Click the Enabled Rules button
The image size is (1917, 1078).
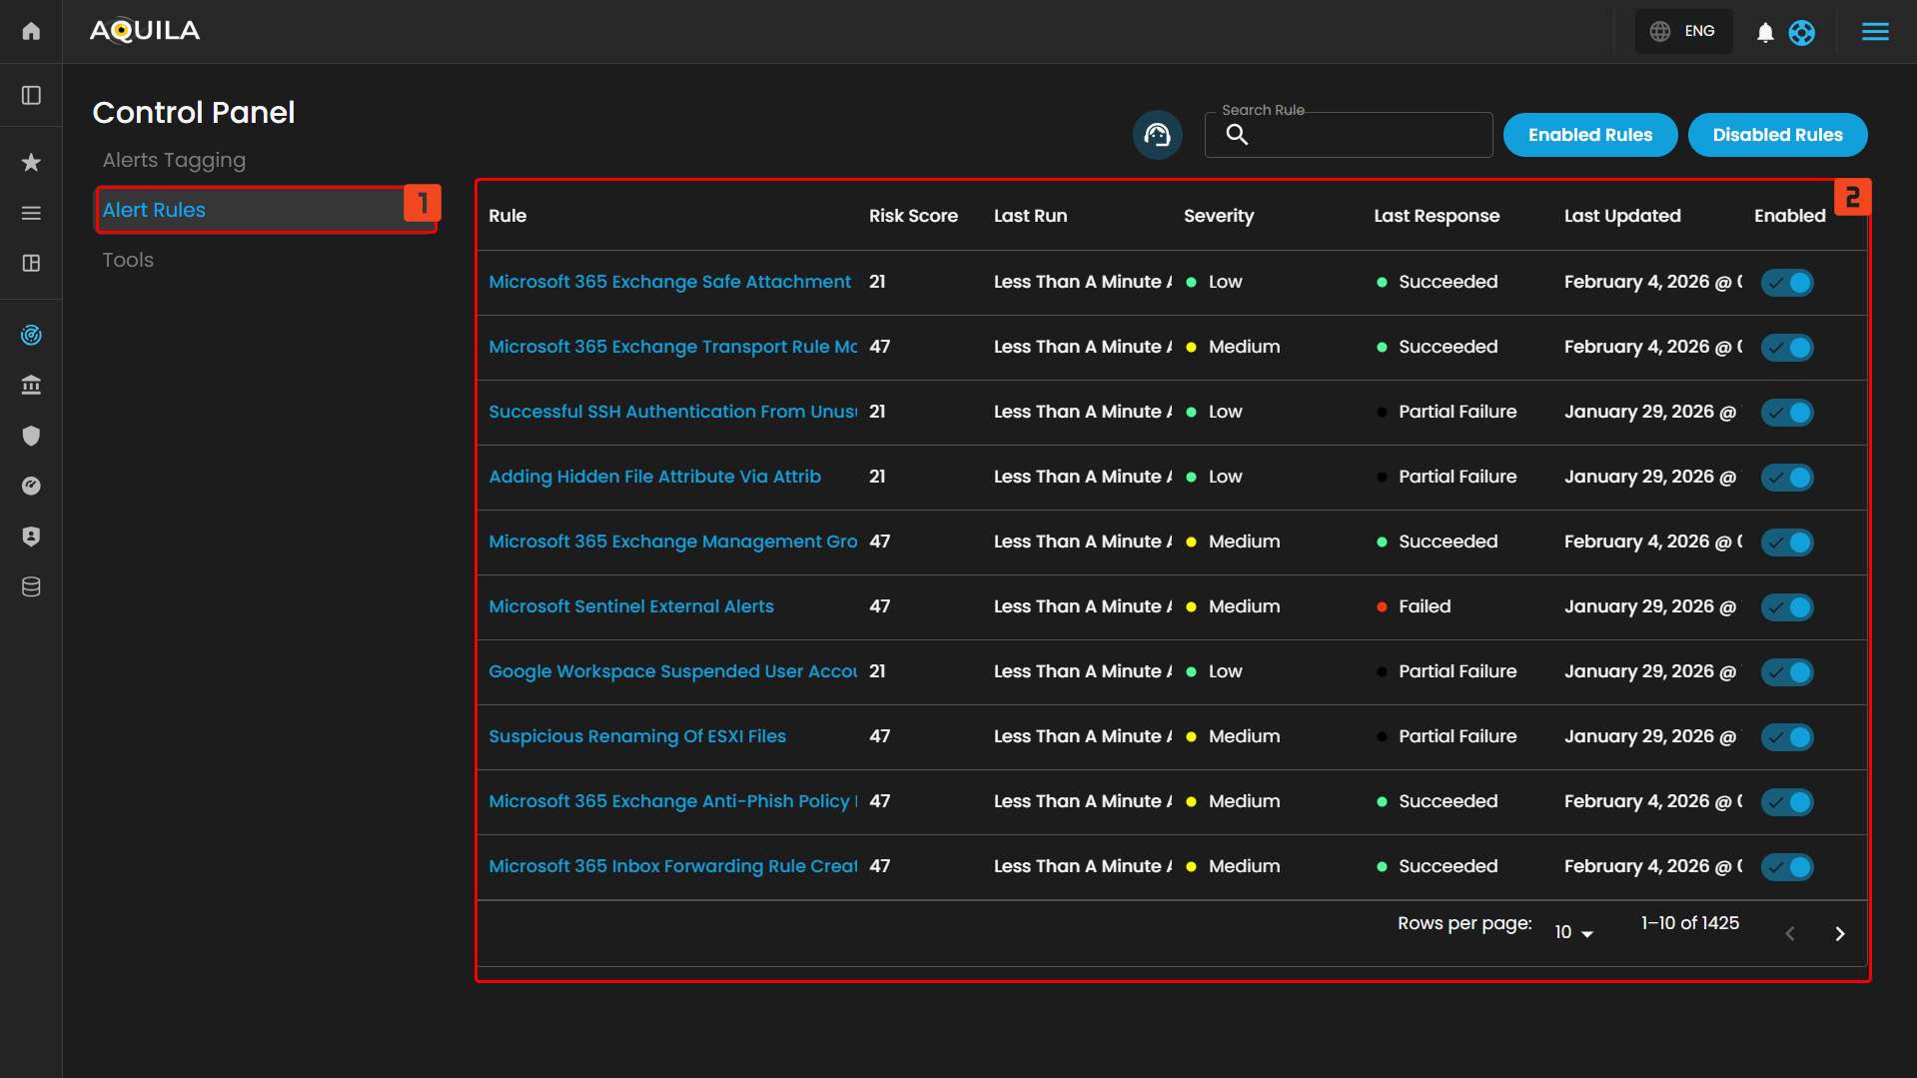pos(1589,135)
